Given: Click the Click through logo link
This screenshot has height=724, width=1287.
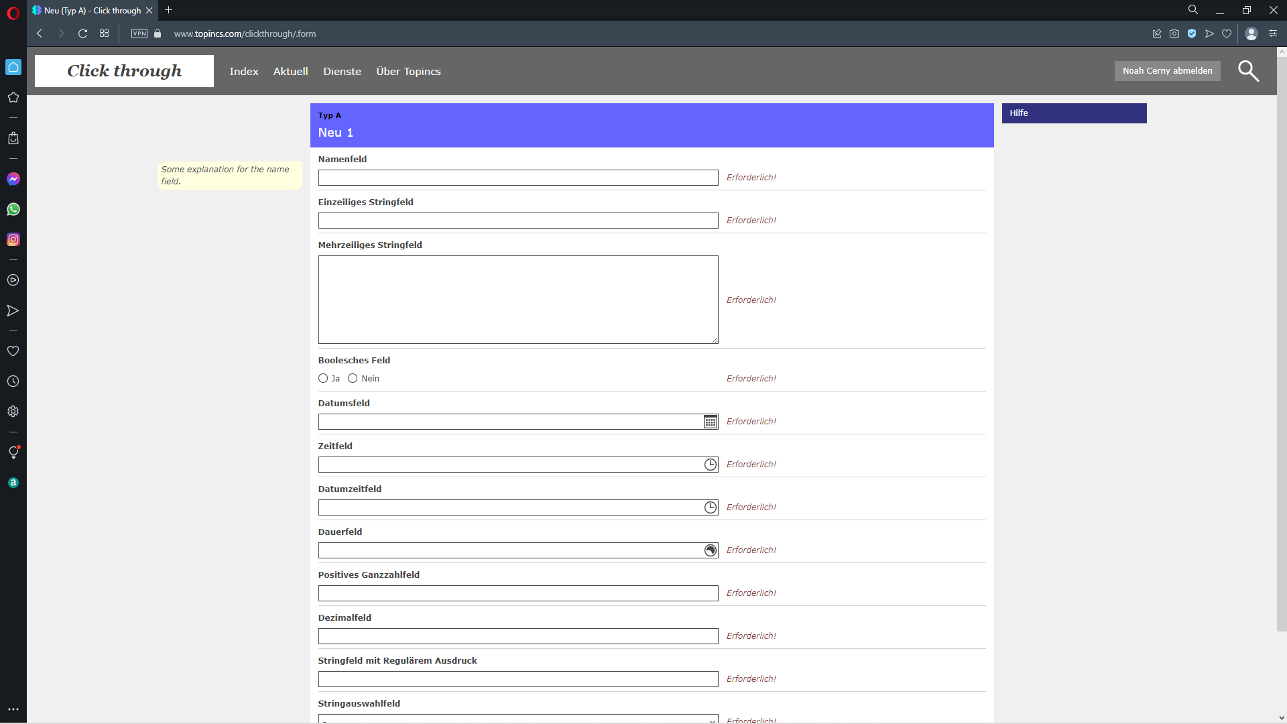Looking at the screenshot, I should pos(124,71).
